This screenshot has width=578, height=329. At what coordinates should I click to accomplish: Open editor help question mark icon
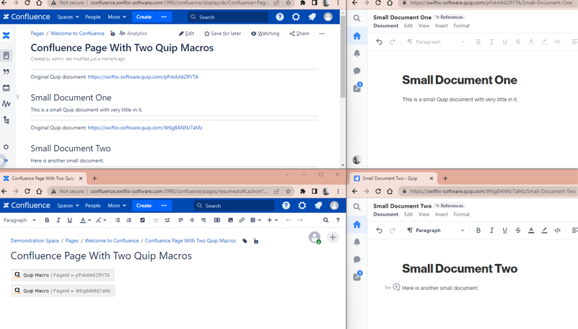tap(338, 220)
